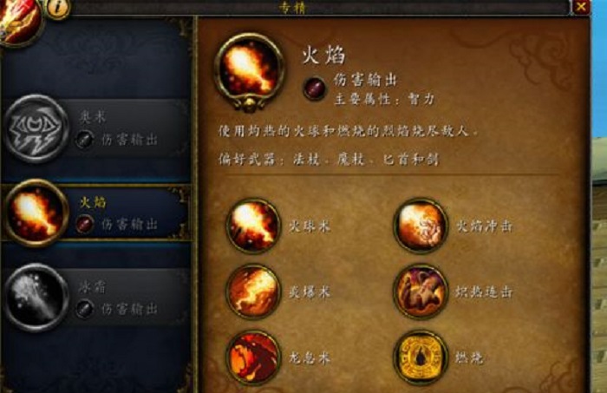Screen dimensions: 607x393
Task: Click the 奥术 damage role gem icon
Action: (84, 140)
